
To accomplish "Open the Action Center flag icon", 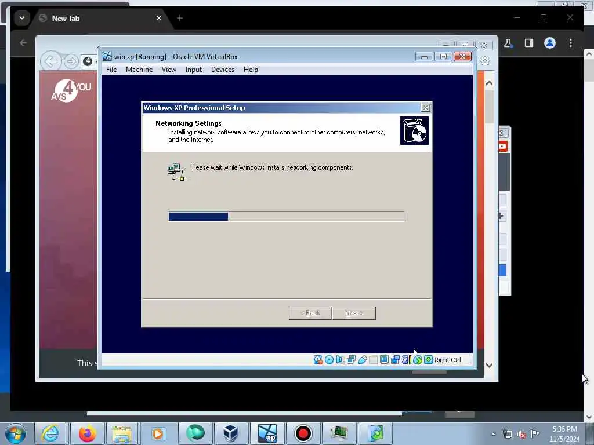I will coord(535,433).
